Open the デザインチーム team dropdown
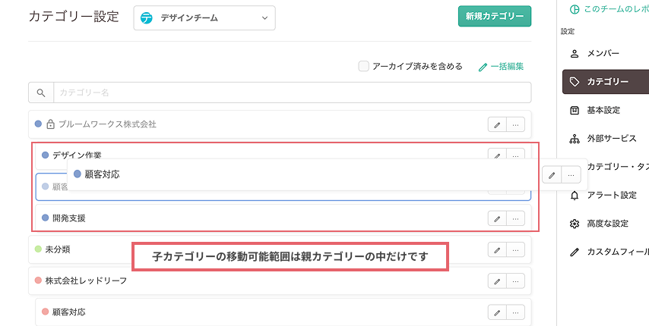 point(204,18)
